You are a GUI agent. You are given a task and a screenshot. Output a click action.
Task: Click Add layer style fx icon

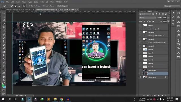pos(148,95)
